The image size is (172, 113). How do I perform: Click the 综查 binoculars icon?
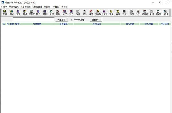[124, 13]
